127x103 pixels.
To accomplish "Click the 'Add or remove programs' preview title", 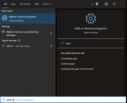I will (x=91, y=28).
